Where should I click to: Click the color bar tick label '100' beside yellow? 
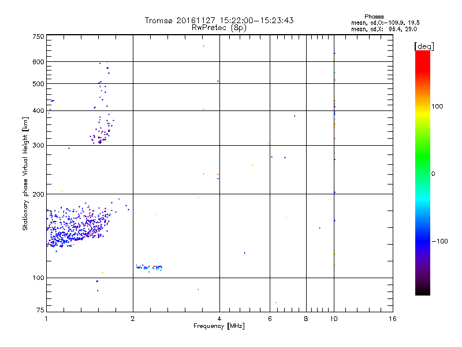click(437, 106)
